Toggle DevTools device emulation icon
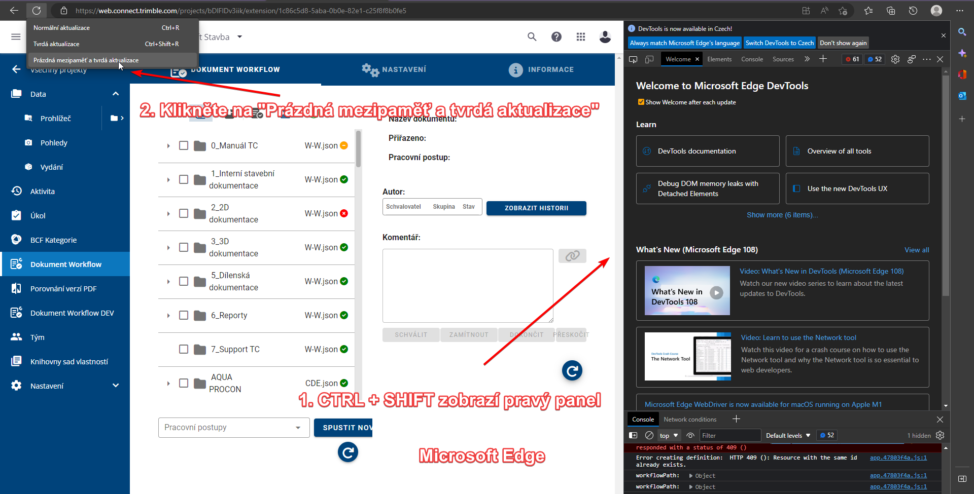 pos(649,59)
